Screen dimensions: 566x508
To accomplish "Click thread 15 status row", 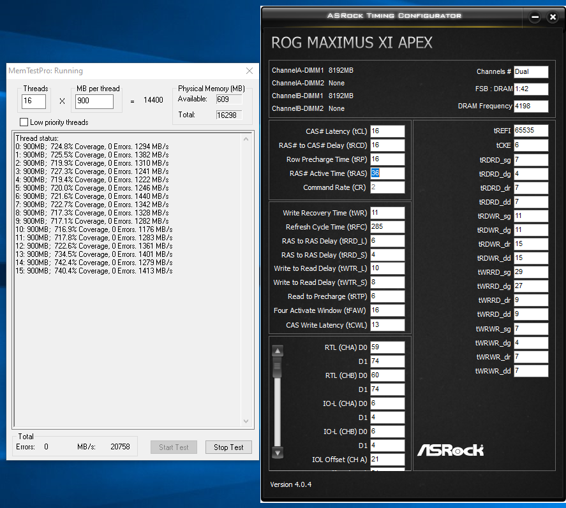I will (94, 271).
